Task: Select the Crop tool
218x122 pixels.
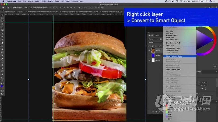Action: (2, 27)
